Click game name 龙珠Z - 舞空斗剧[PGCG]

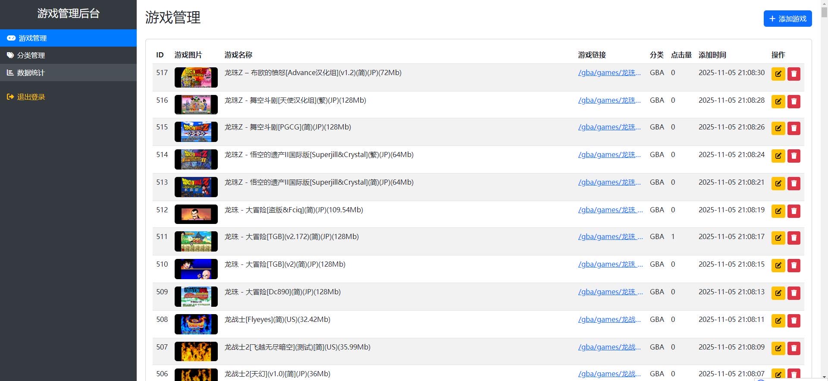coord(288,127)
